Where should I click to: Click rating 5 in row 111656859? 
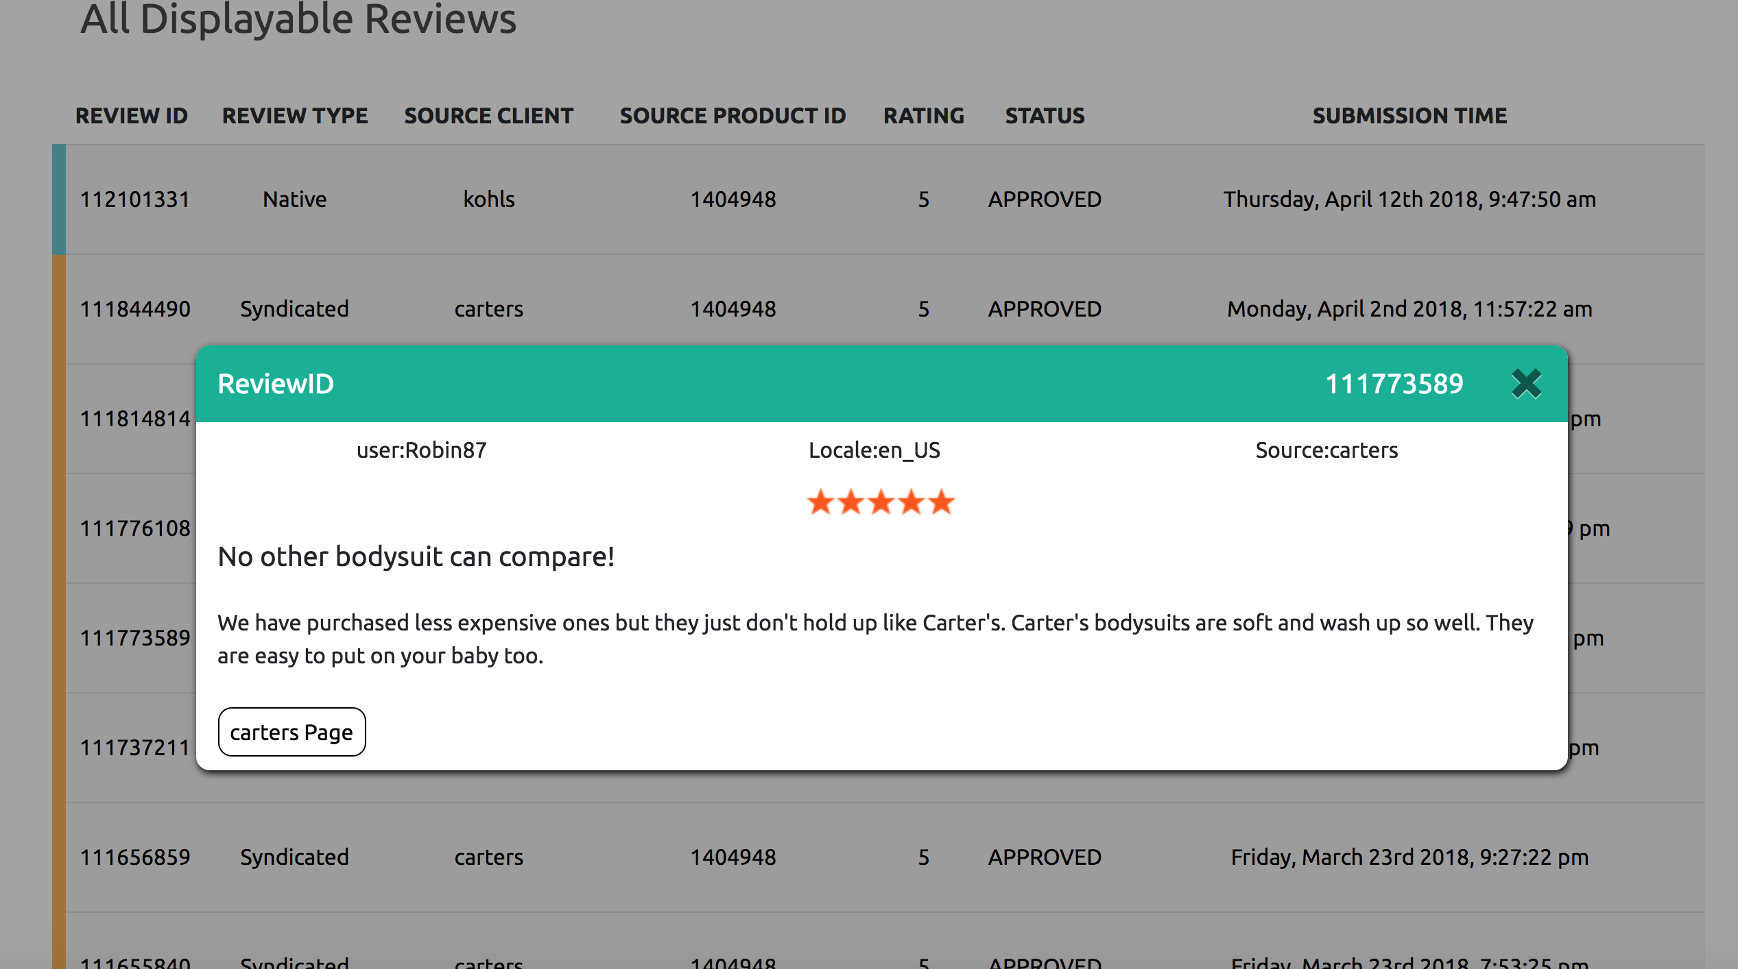[924, 857]
